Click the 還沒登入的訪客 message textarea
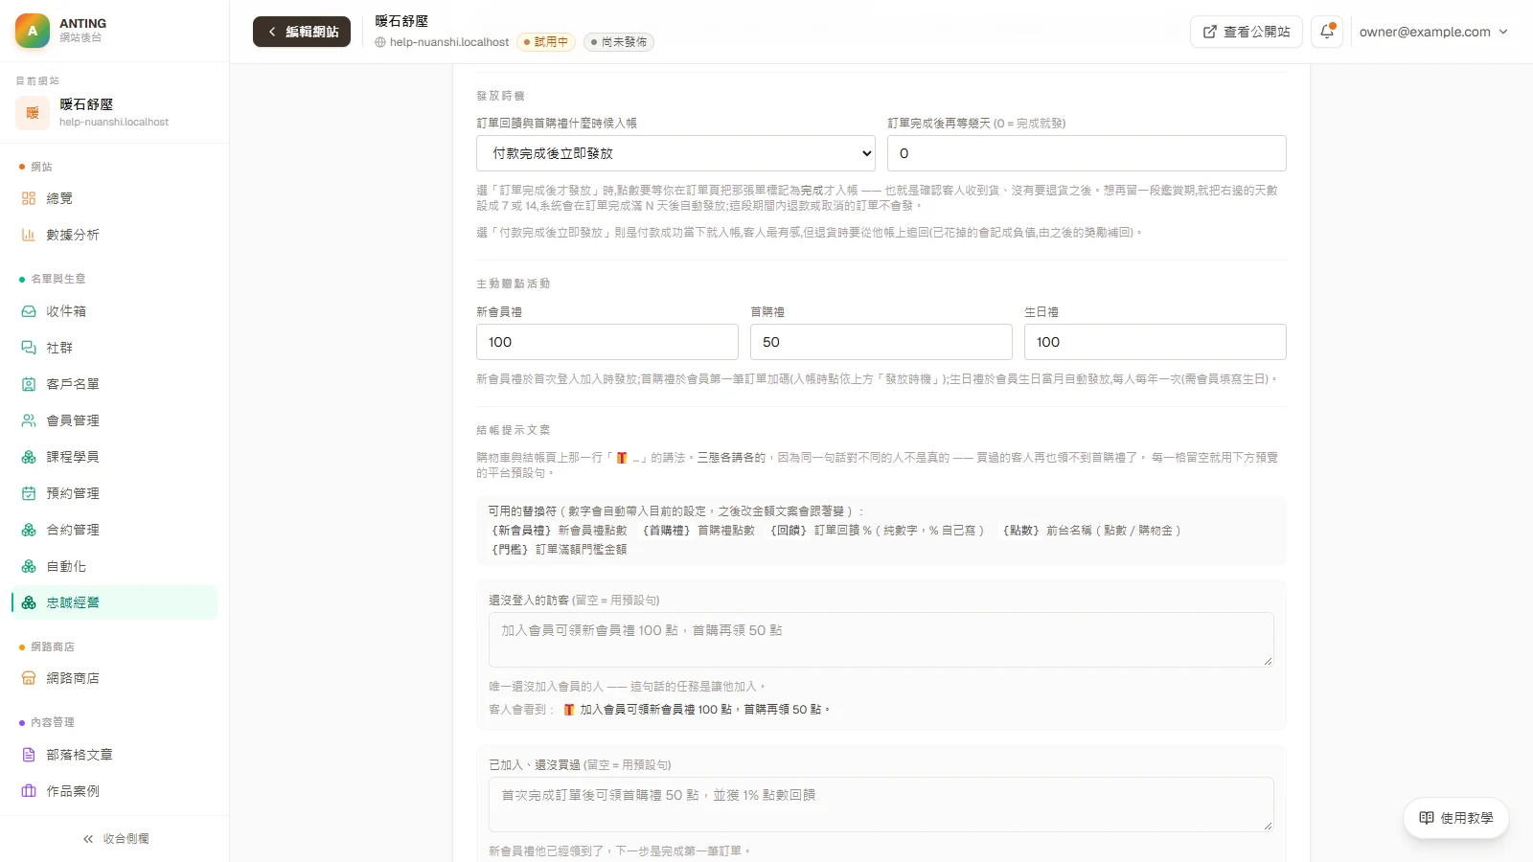1533x862 pixels. click(x=881, y=640)
